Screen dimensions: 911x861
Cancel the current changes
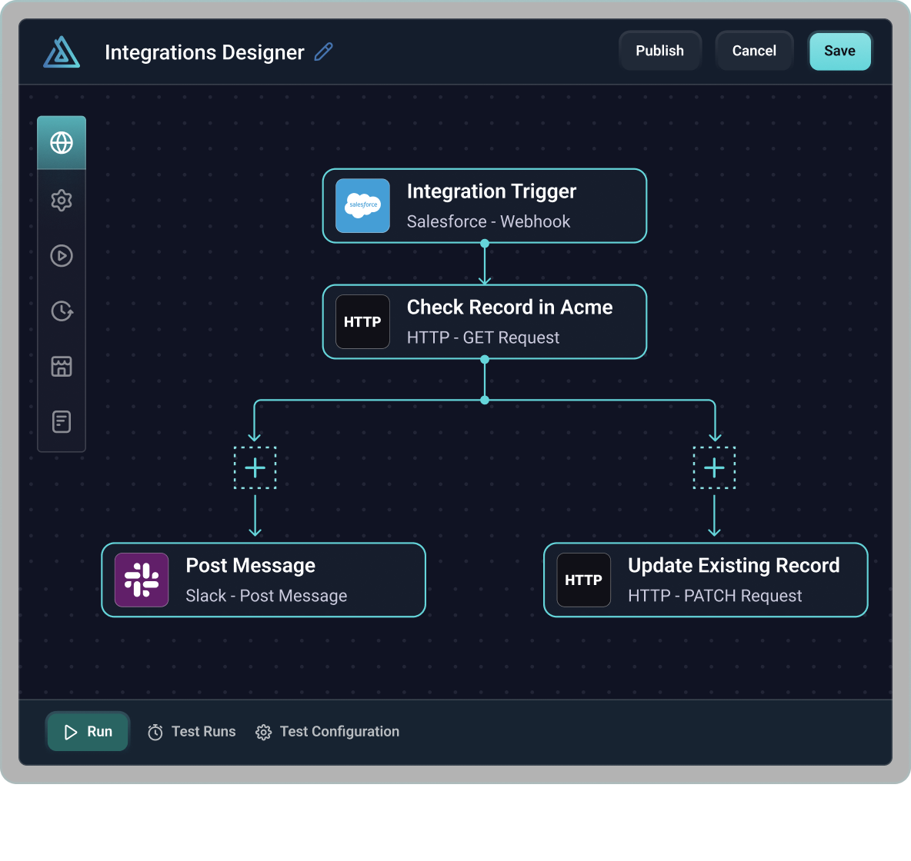[754, 50]
